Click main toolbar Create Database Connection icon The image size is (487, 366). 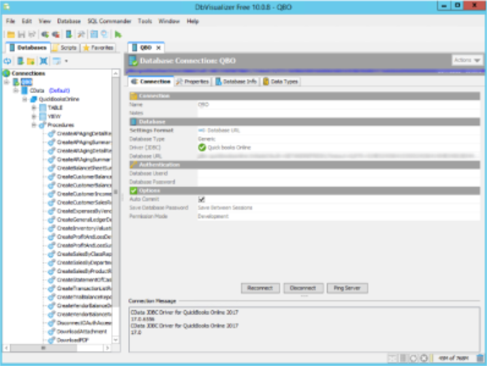tap(69, 35)
